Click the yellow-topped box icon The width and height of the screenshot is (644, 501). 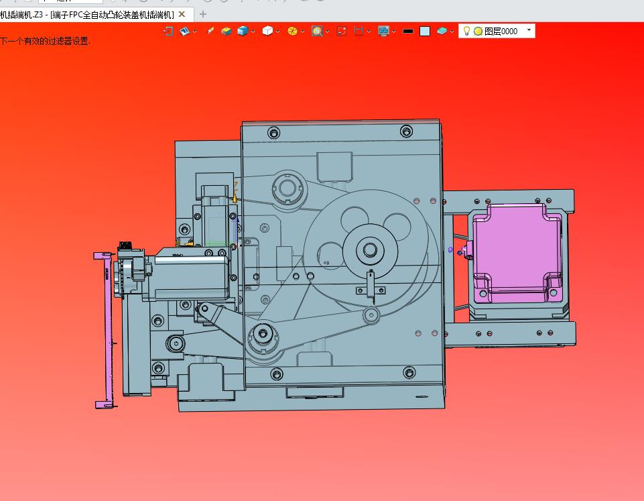coord(226,32)
